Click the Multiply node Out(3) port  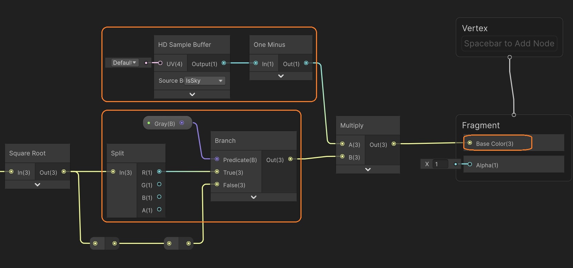point(394,144)
